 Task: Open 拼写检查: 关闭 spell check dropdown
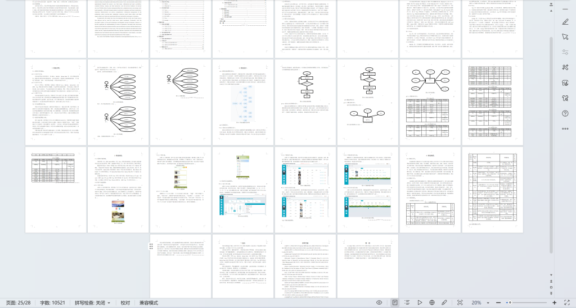click(x=93, y=303)
